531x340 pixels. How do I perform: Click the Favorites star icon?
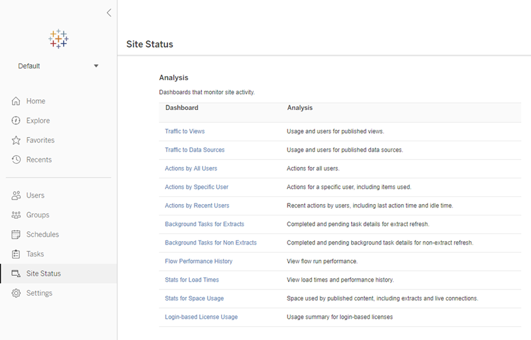[x=16, y=140]
